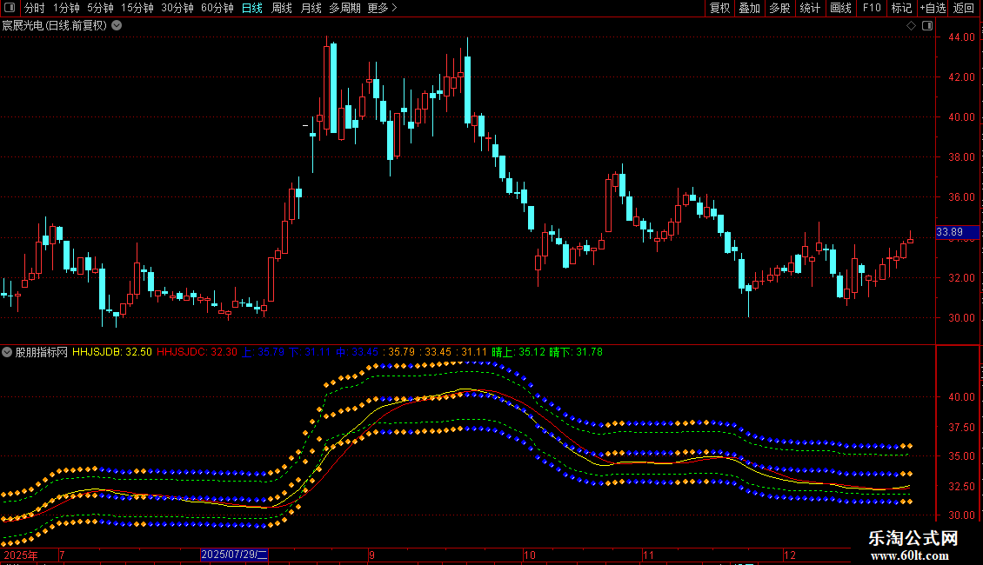This screenshot has width=983, height=565.
Task: Select the 5分钟 period
Action: [100, 8]
